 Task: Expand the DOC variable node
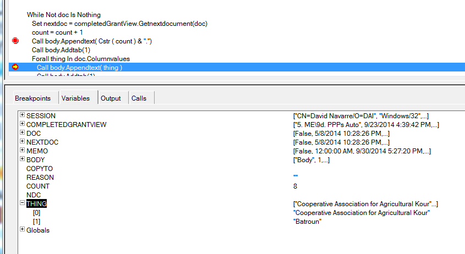point(22,133)
